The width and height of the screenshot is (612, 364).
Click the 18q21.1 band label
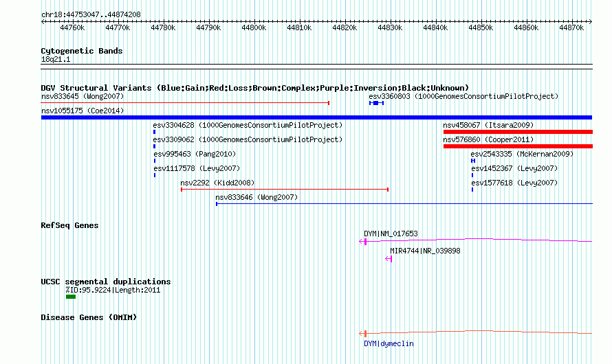pyautogui.click(x=56, y=59)
